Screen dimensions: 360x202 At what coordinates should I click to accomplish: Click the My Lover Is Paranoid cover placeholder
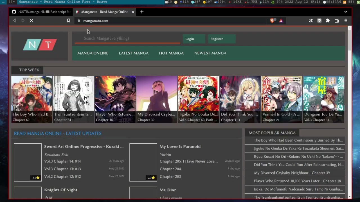pyautogui.click(x=143, y=162)
